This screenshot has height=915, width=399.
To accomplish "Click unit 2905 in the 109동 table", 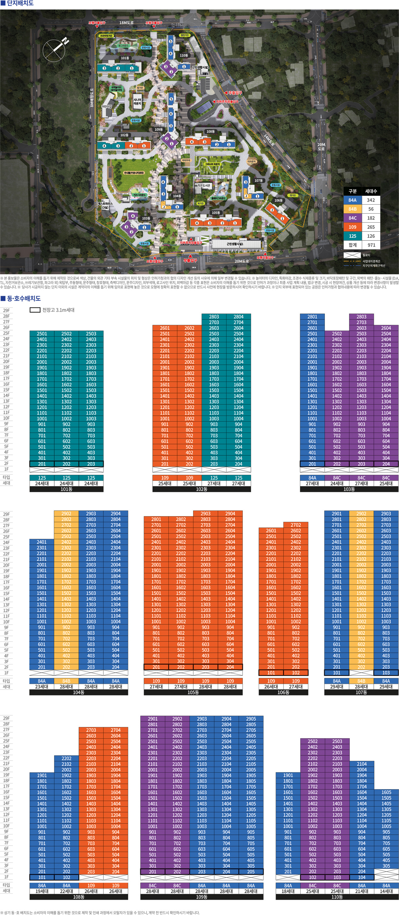I will point(251,719).
